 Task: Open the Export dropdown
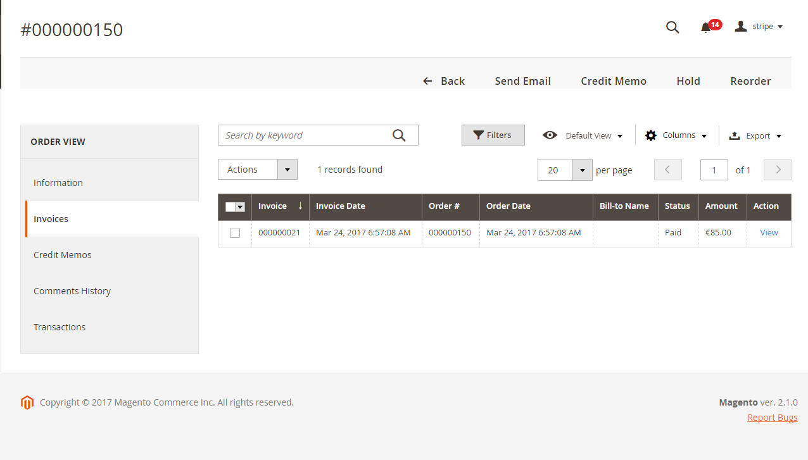pyautogui.click(x=755, y=135)
